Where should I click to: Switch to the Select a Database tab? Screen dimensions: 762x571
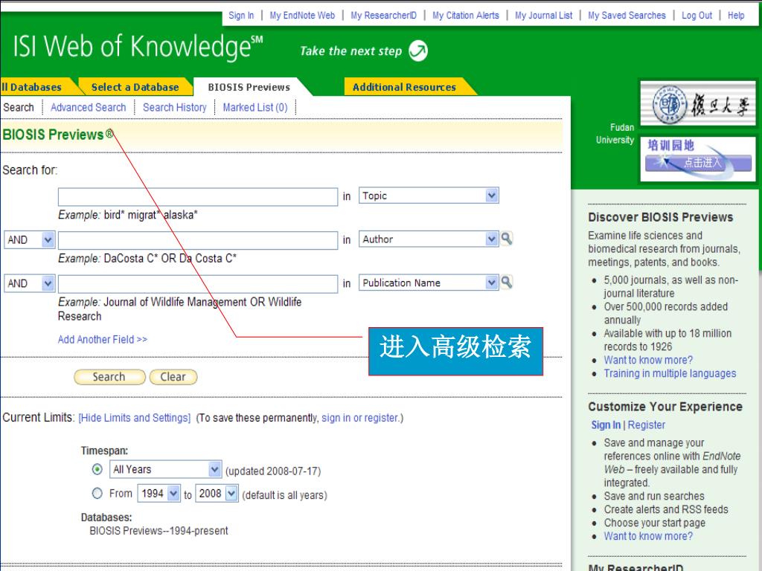(135, 87)
